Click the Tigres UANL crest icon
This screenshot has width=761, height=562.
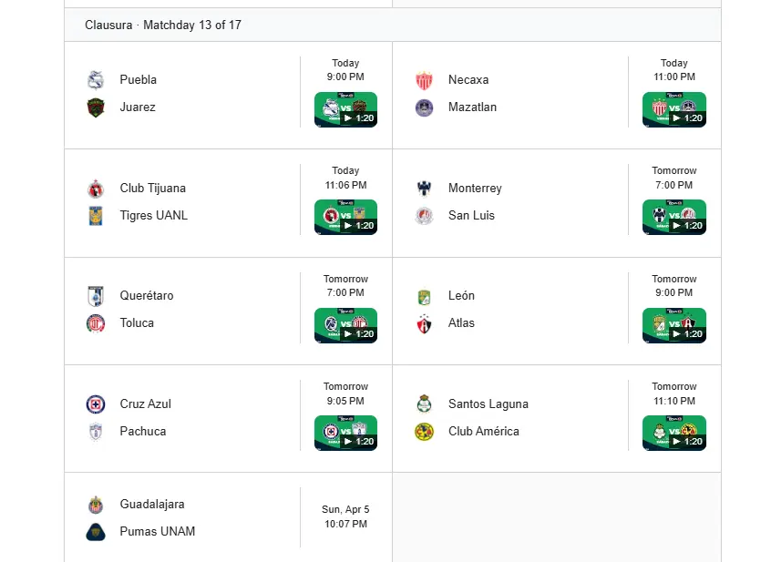click(96, 215)
